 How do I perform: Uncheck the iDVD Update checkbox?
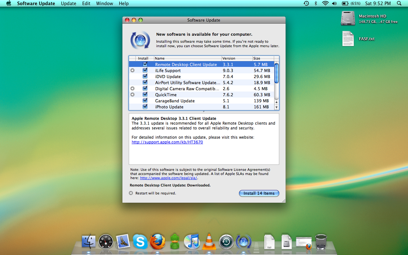[145, 76]
